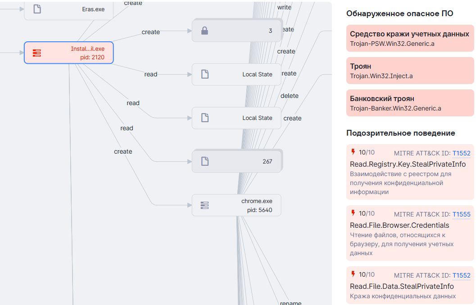The width and height of the screenshot is (476, 305).
Task: Select the Trojan.Win32.Inject.a detection card
Action: [409, 71]
